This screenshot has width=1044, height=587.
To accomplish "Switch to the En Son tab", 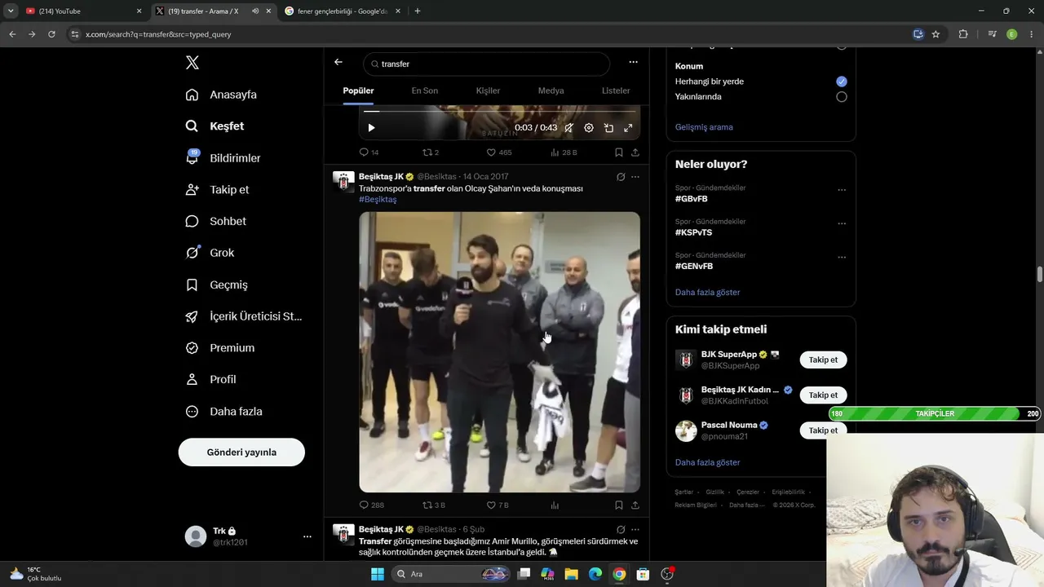I will 425,90.
